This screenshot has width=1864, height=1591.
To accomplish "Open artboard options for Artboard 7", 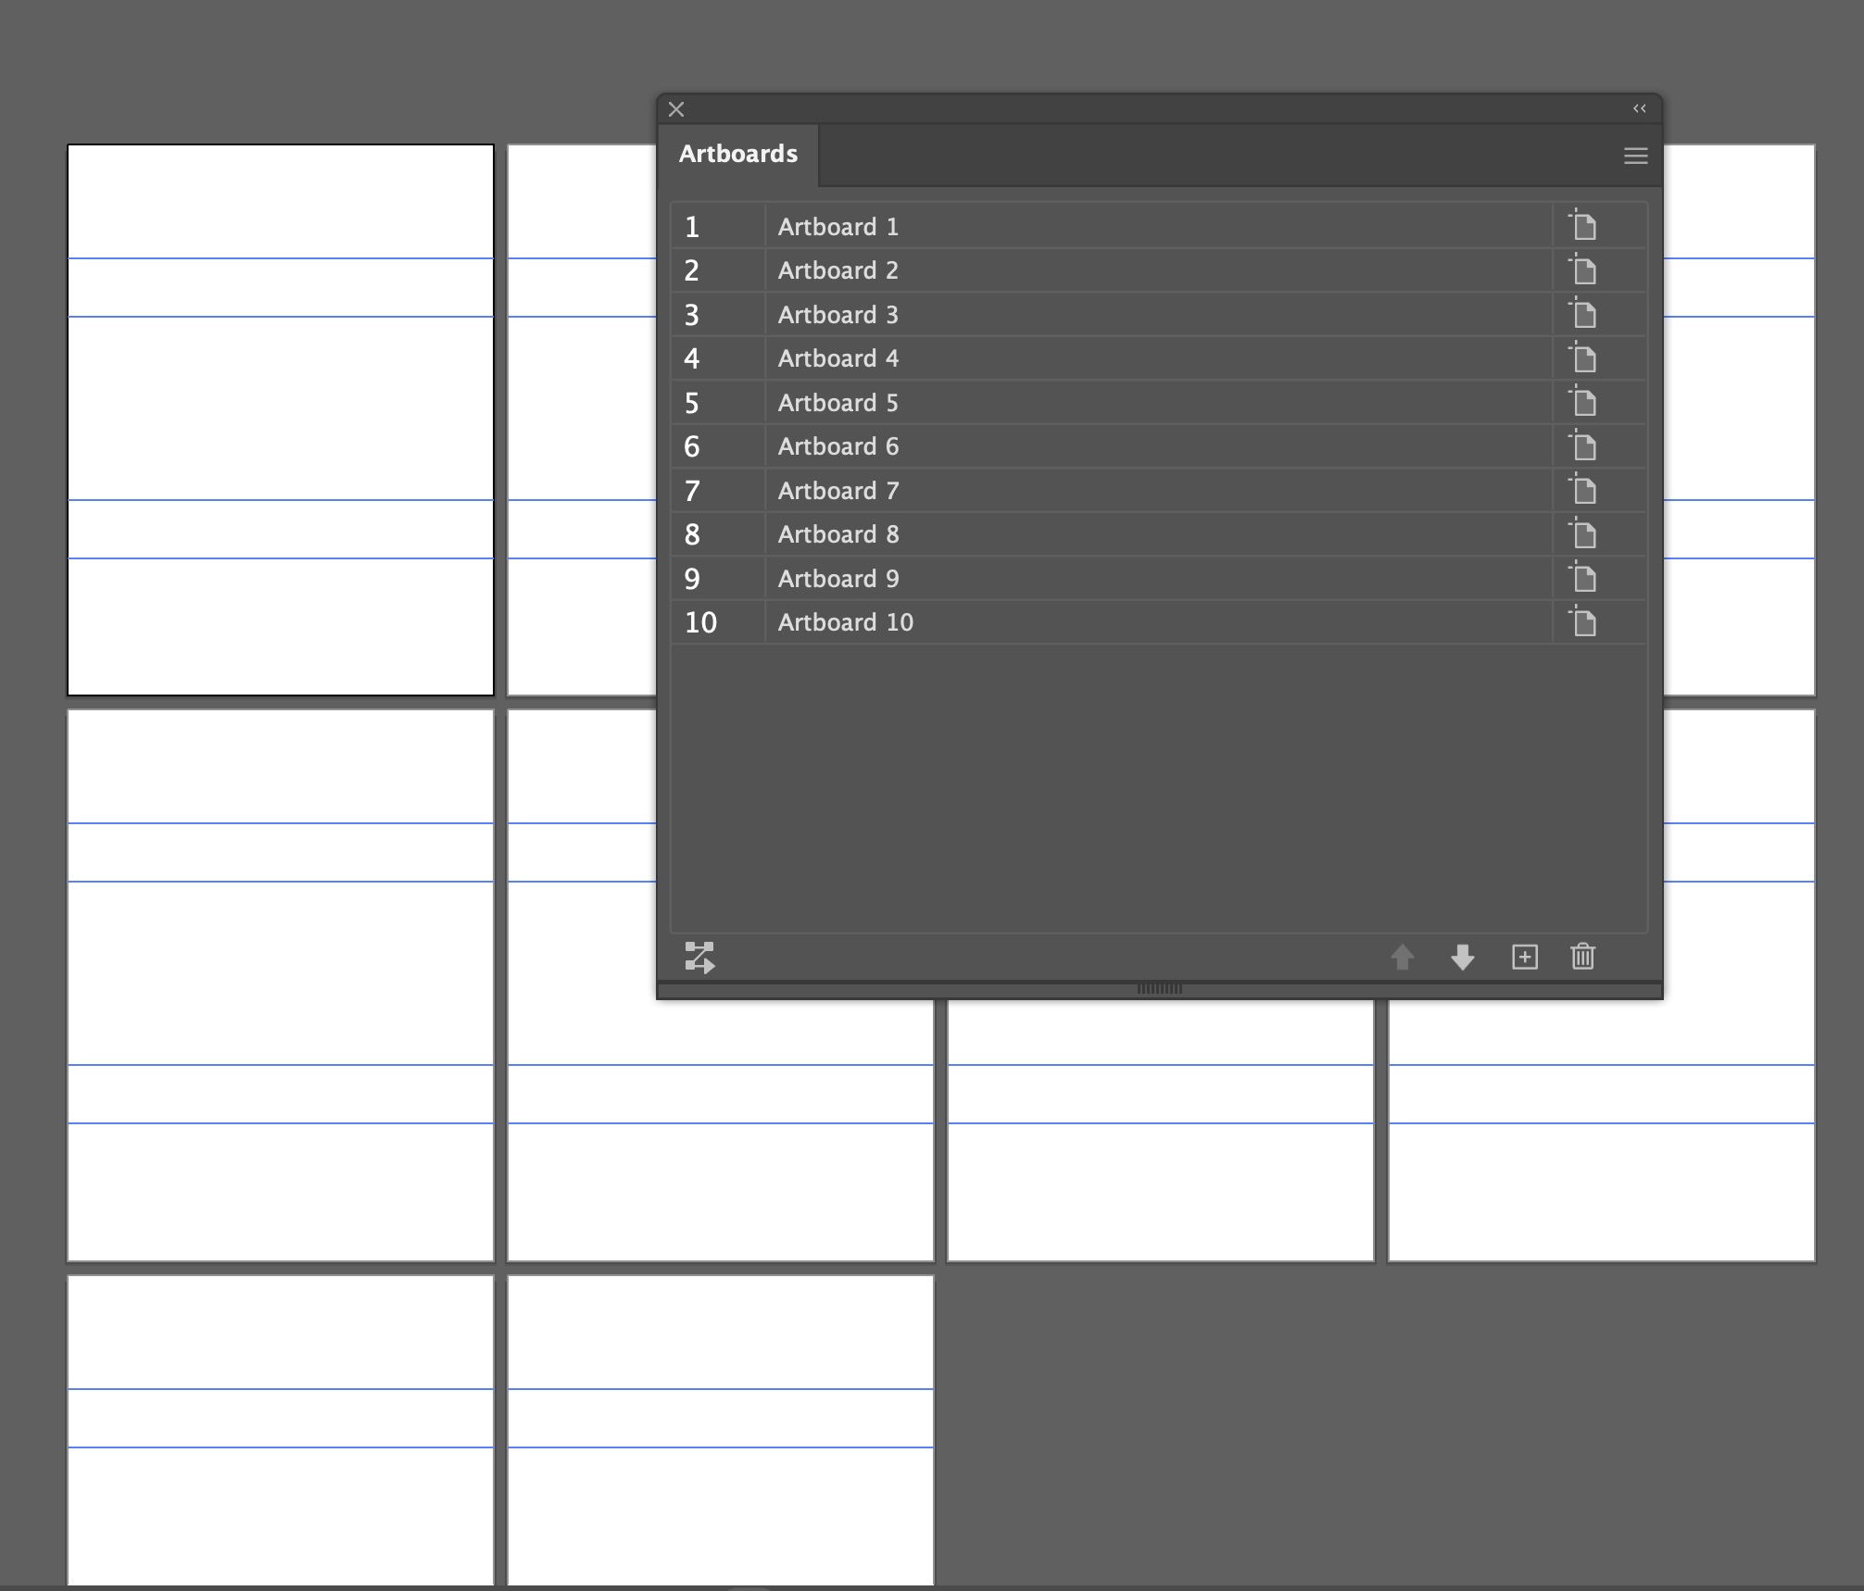I will pos(1583,490).
